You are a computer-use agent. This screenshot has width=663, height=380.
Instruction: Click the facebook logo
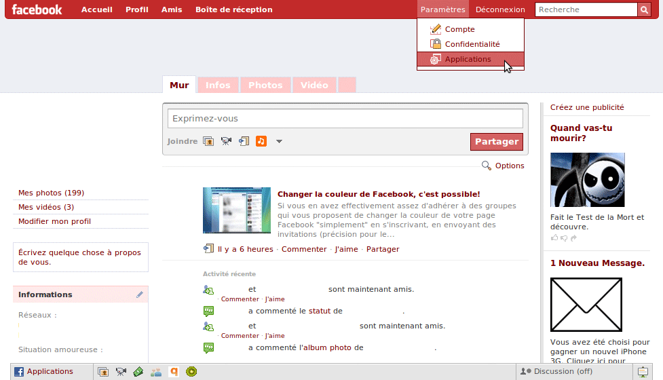tap(37, 9)
